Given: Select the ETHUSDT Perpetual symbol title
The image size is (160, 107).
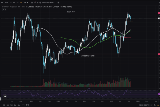Looking at the screenshot, I should [x=11, y=6].
